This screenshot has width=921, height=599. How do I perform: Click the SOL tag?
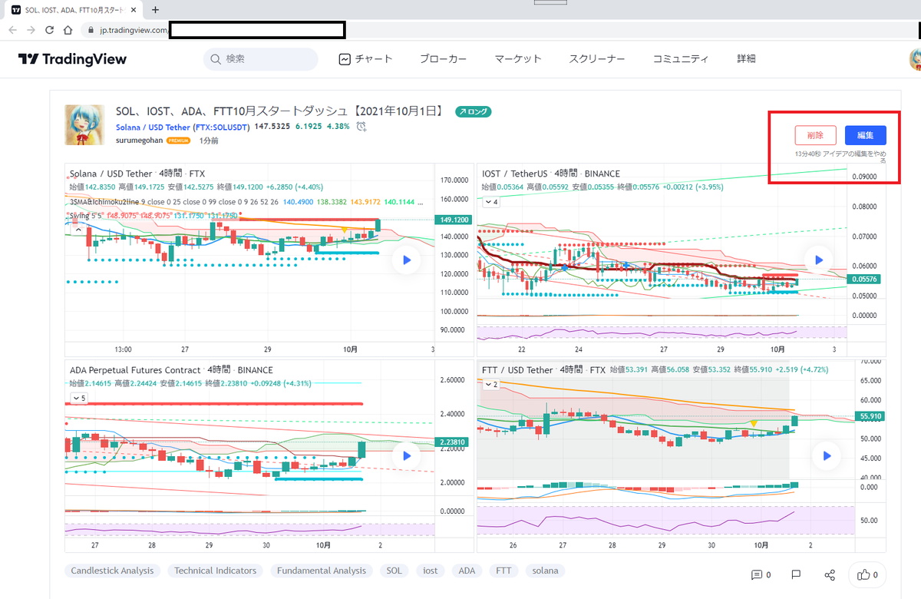[x=394, y=571]
